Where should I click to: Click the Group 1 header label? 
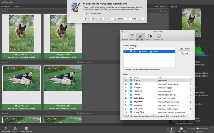pyautogui.click(x=5, y=11)
